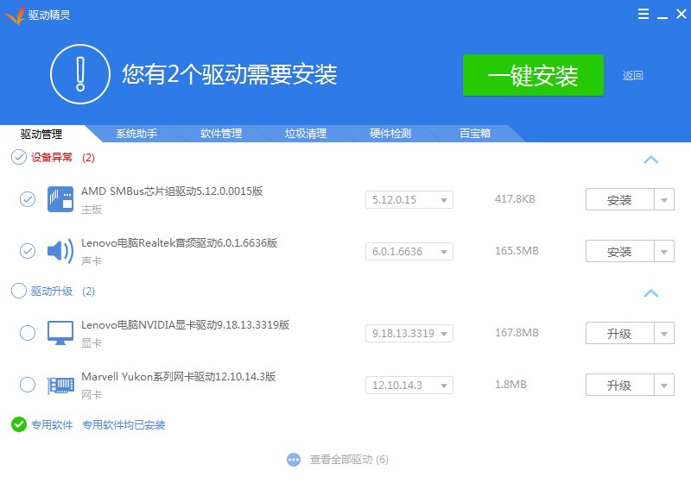Click the Realtek sound card speaker icon

[x=60, y=251]
